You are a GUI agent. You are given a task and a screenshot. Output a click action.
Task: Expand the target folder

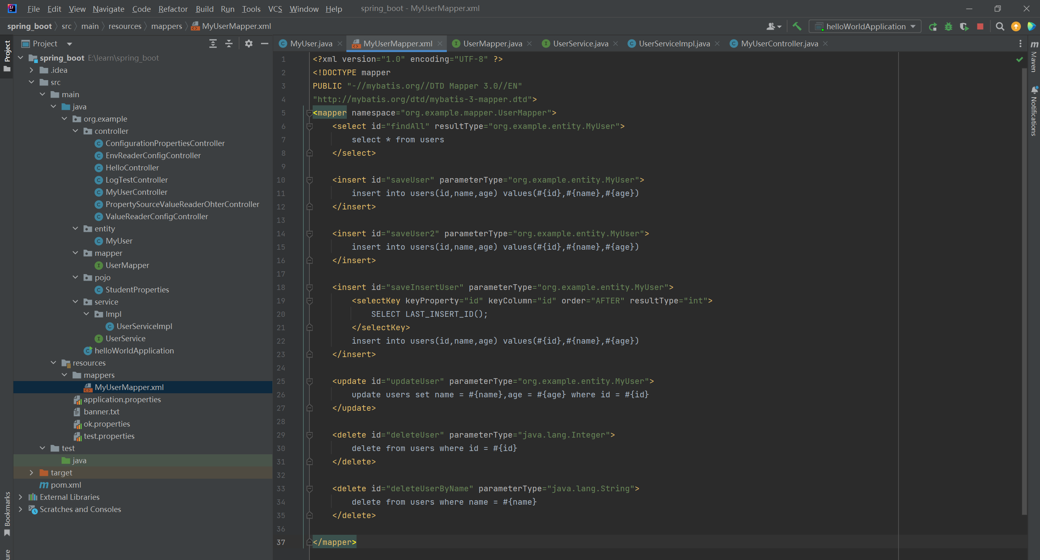click(31, 473)
